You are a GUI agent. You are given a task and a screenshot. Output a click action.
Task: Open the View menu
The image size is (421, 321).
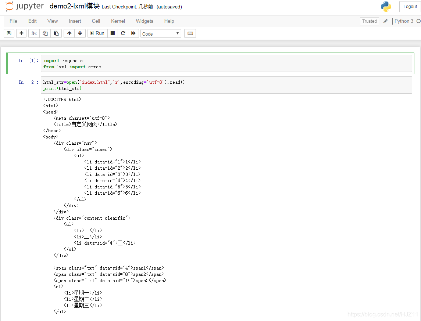(x=53, y=21)
